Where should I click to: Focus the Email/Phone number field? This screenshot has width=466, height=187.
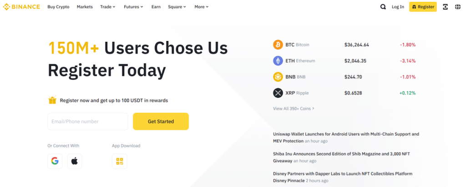coord(87,121)
